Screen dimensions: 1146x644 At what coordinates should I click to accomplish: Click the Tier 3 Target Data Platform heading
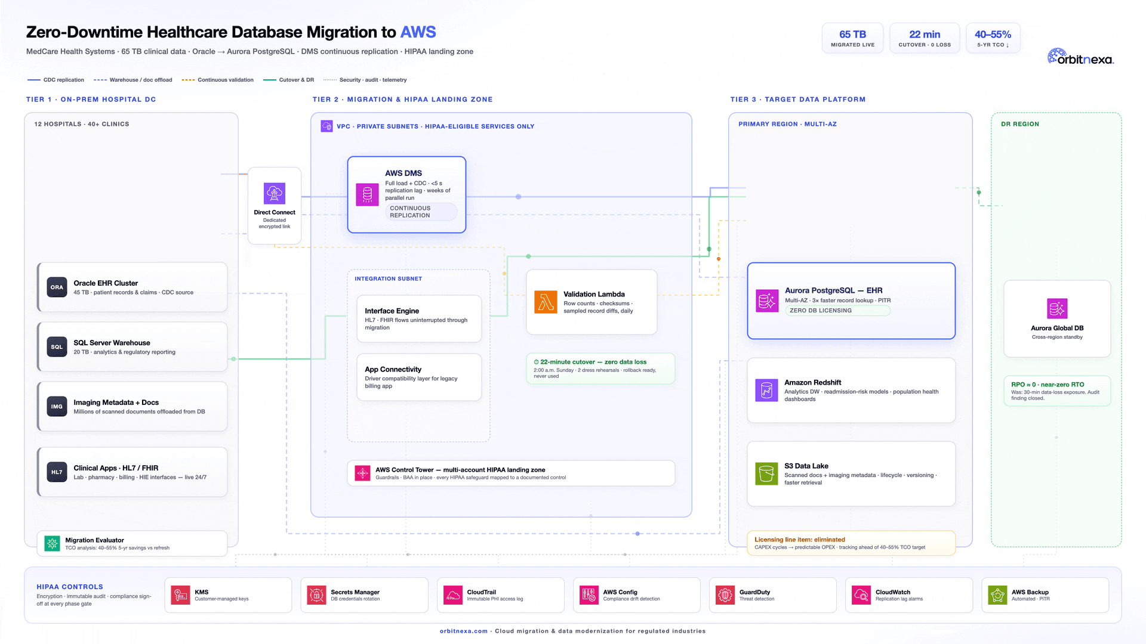[x=798, y=100]
